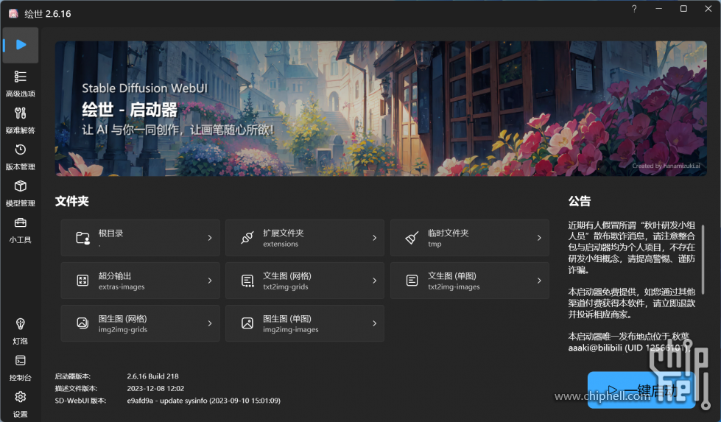
Task: Expand the 图生图 (单图) chevron arrow
Action: point(374,323)
